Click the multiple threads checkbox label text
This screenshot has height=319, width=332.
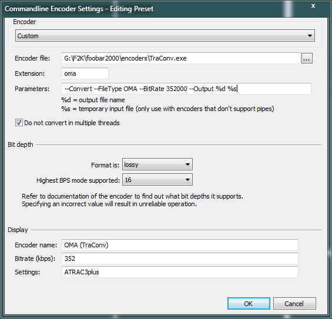(72, 123)
